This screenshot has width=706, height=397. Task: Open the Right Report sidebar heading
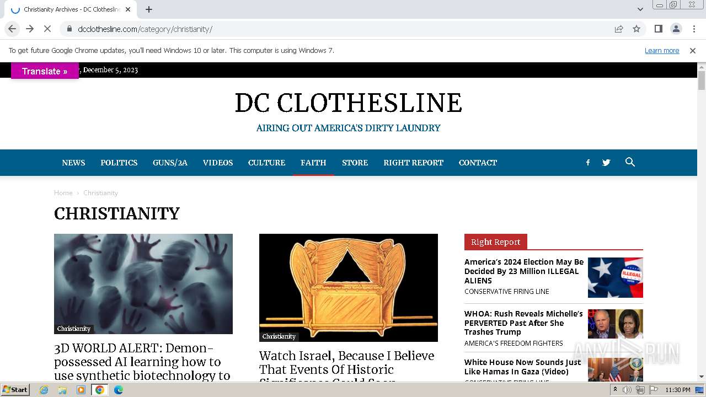click(496, 242)
